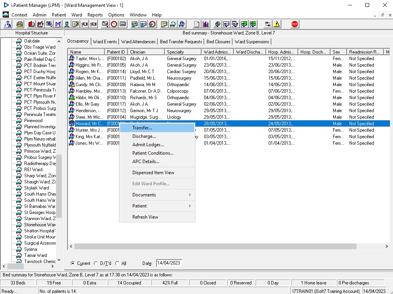Choose Discharge... from the context menu
The height and width of the screenshot is (294, 393).
click(157, 136)
